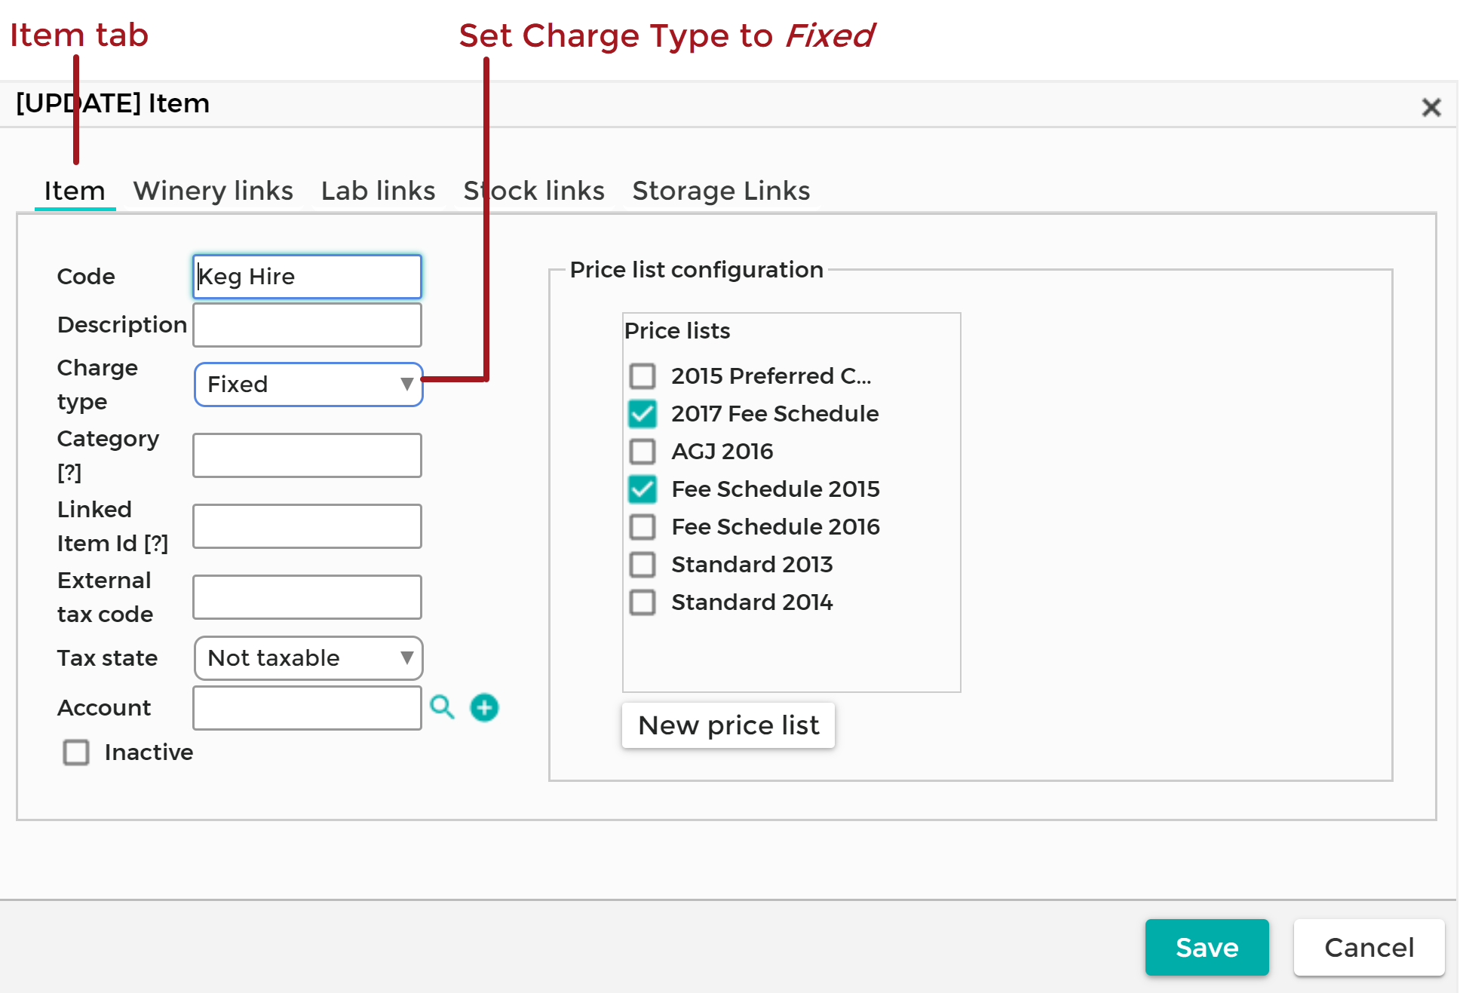The width and height of the screenshot is (1466, 993).
Task: Focus the Category input field
Action: [307, 455]
